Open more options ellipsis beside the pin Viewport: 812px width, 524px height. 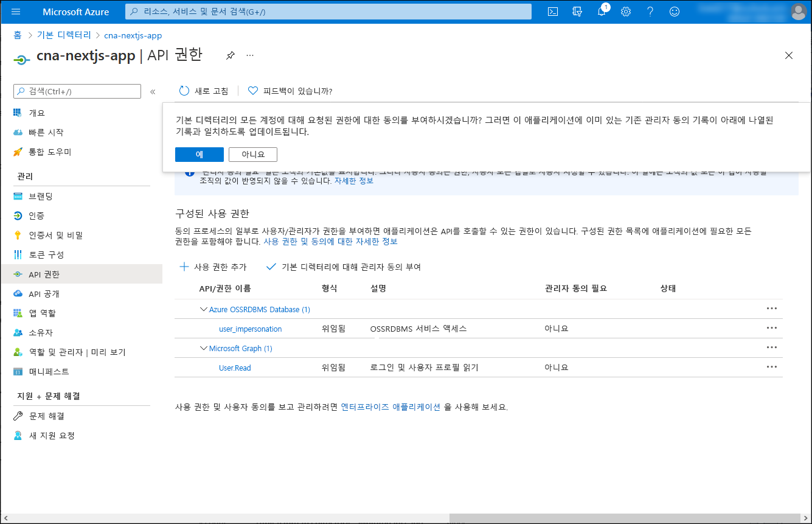click(x=250, y=55)
